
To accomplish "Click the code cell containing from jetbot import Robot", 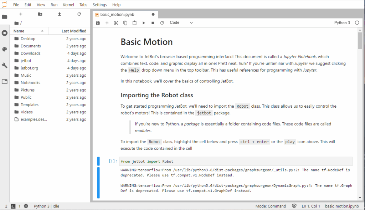I will pyautogui.click(x=235, y=162).
